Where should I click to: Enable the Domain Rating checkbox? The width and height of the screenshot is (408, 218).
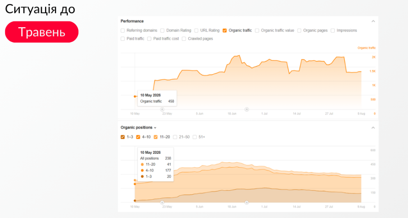pyautogui.click(x=163, y=31)
